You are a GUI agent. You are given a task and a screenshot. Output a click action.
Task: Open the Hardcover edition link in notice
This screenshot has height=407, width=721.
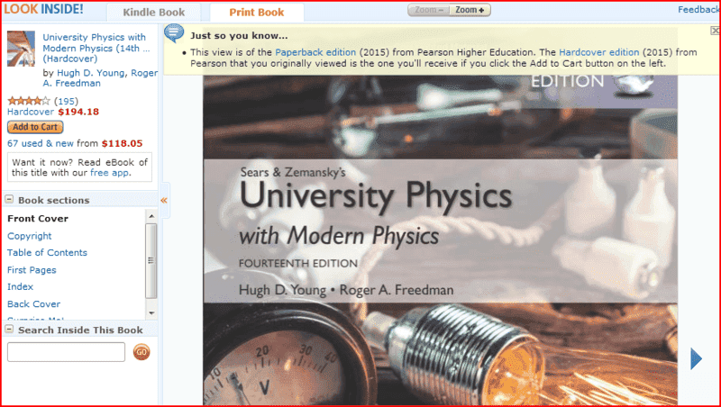click(x=599, y=52)
